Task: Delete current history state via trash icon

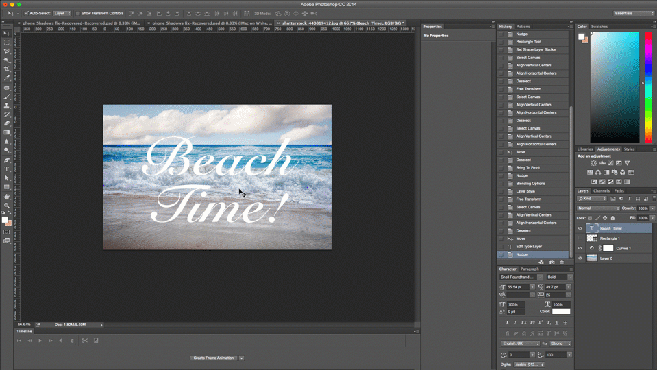Action: tap(562, 262)
